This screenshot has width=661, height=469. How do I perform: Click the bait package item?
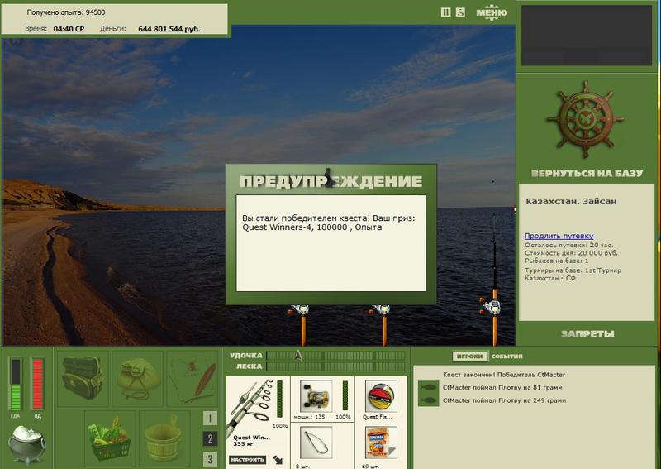point(381,443)
